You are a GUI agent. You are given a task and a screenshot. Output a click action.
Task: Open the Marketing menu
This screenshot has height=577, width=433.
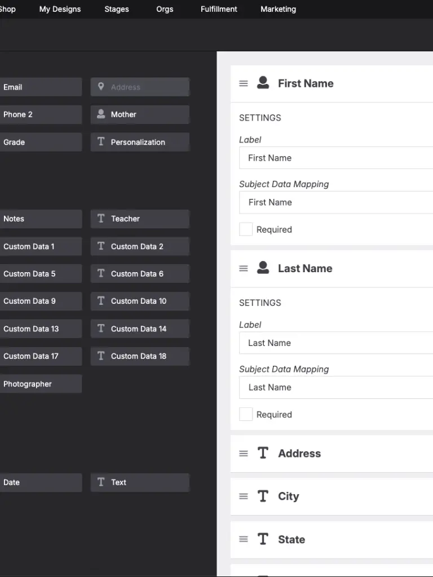click(278, 9)
